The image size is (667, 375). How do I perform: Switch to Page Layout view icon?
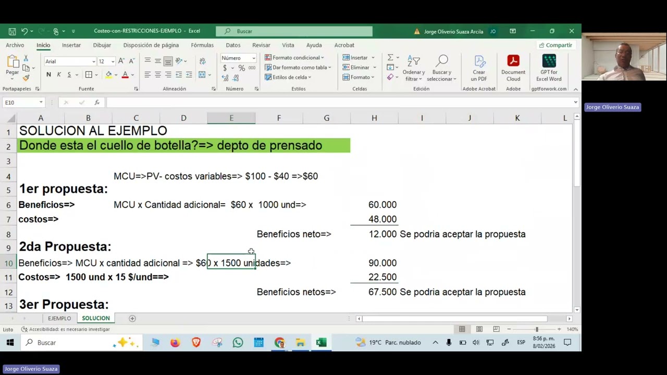(479, 329)
